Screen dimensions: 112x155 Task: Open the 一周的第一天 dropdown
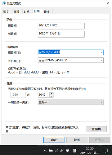[71, 102]
